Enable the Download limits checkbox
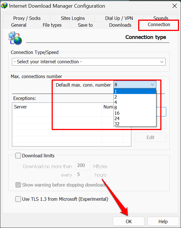 click(x=18, y=156)
